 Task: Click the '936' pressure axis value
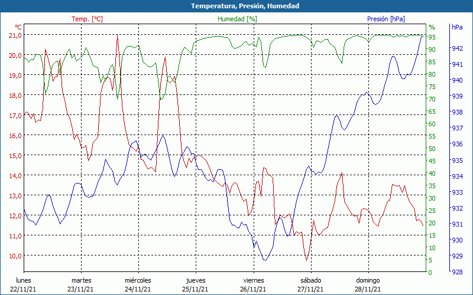coord(457,144)
